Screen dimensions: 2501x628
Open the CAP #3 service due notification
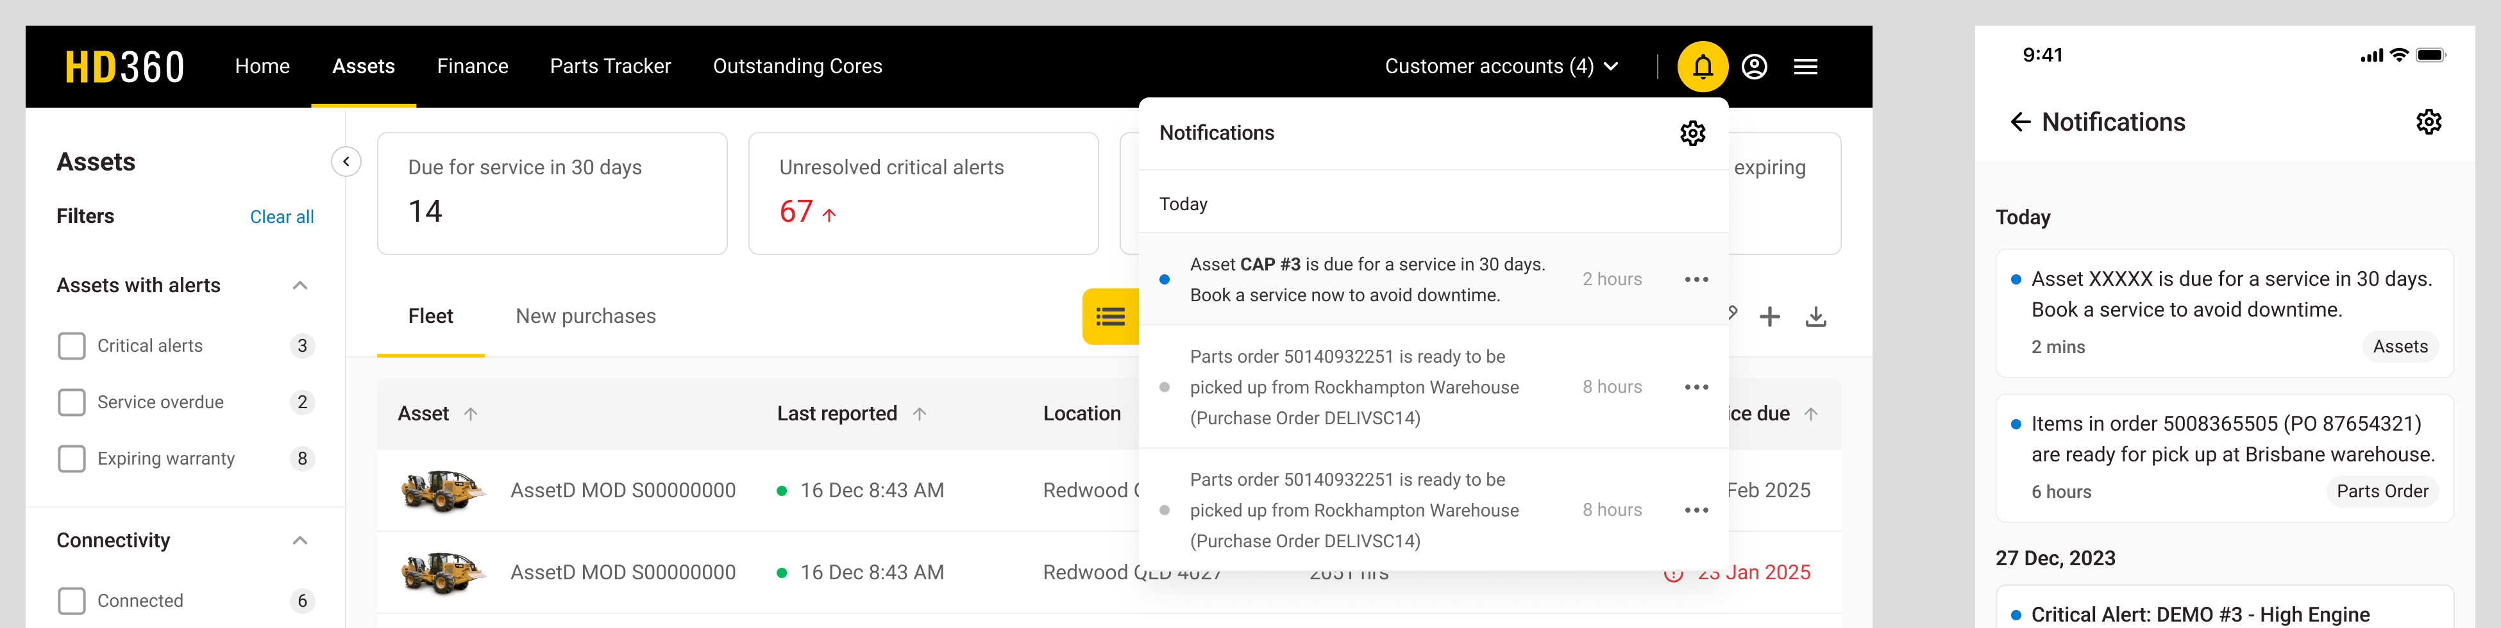(x=1433, y=279)
